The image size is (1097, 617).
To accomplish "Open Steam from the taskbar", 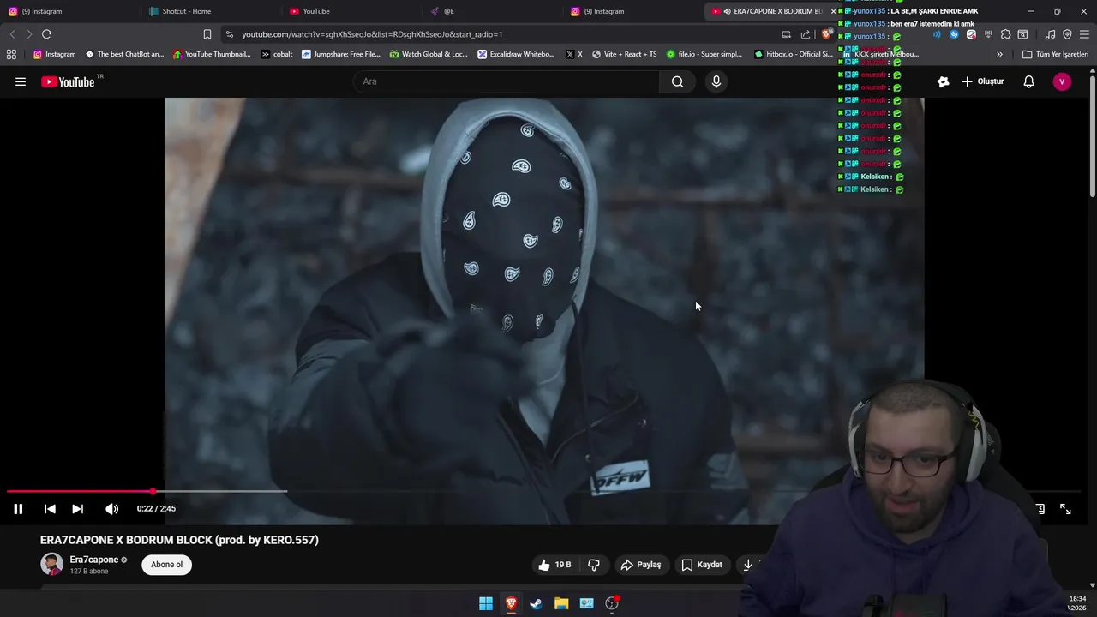I will [536, 603].
